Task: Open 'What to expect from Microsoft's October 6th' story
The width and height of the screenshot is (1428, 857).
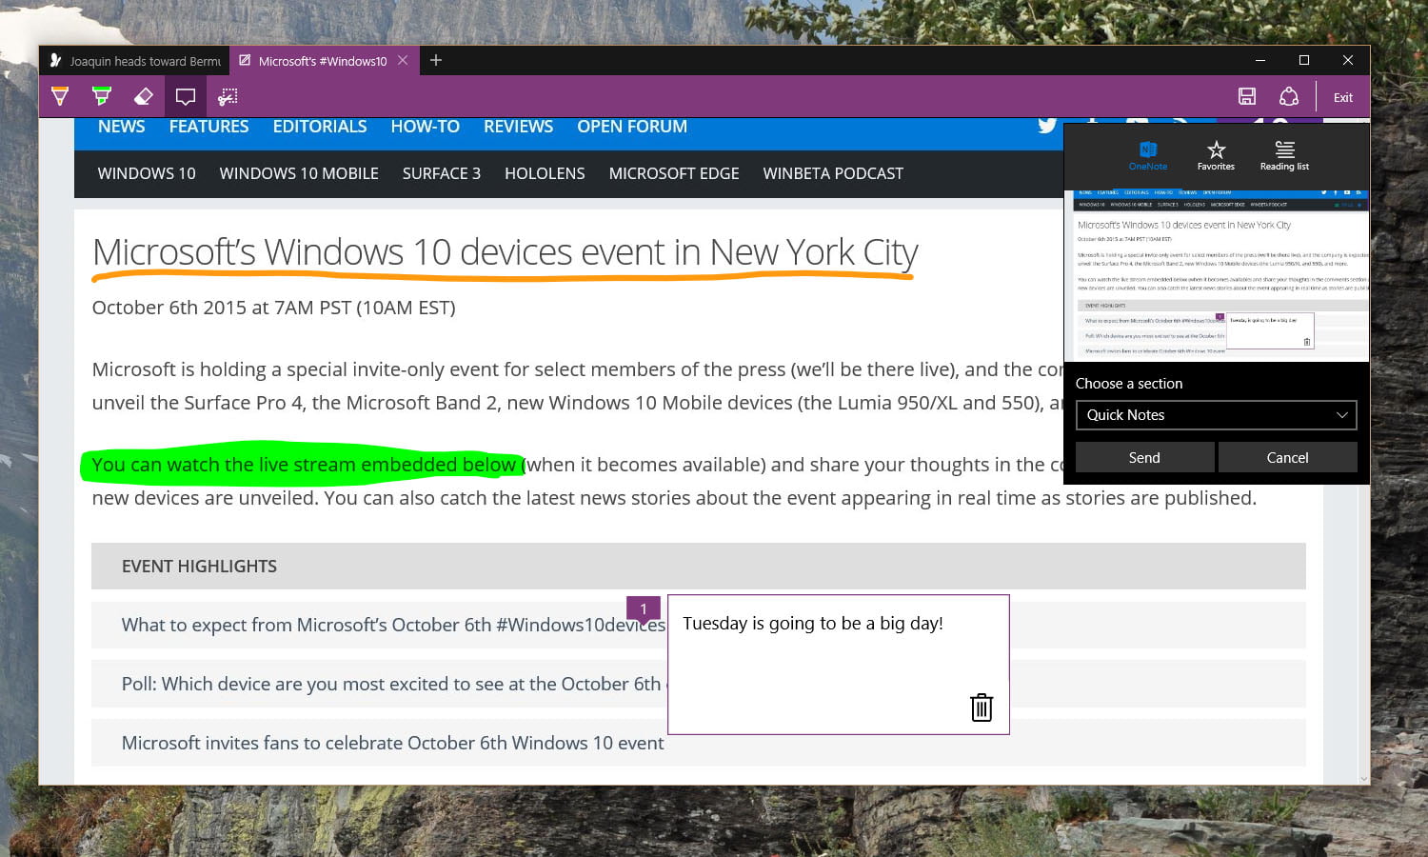Action: (392, 625)
